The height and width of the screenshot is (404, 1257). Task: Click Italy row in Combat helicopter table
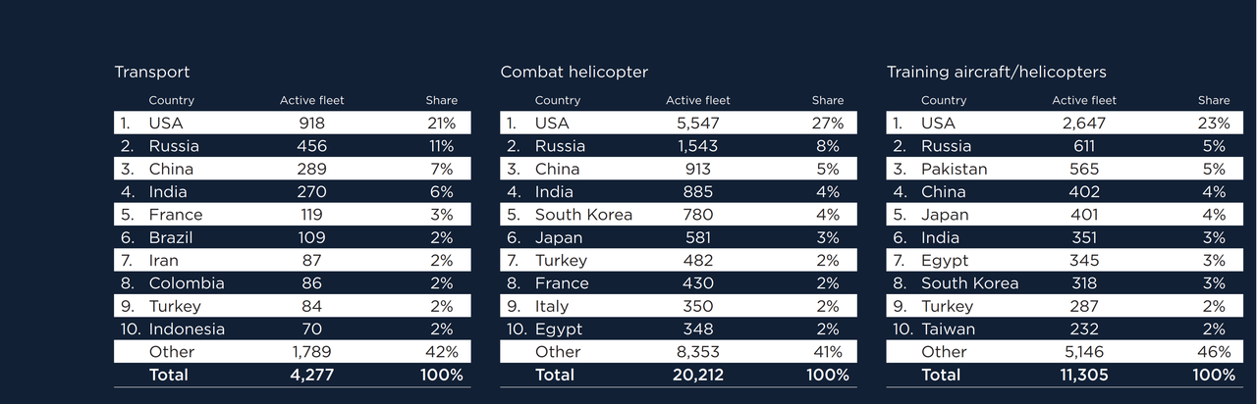pos(679,306)
